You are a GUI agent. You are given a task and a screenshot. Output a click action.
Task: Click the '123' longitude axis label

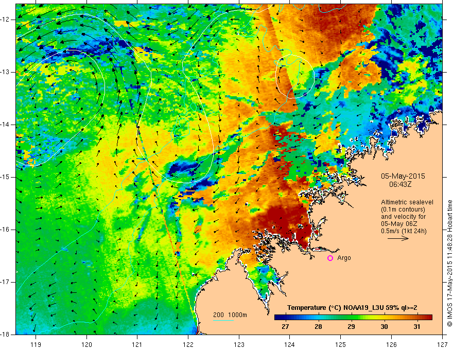pos(239,344)
